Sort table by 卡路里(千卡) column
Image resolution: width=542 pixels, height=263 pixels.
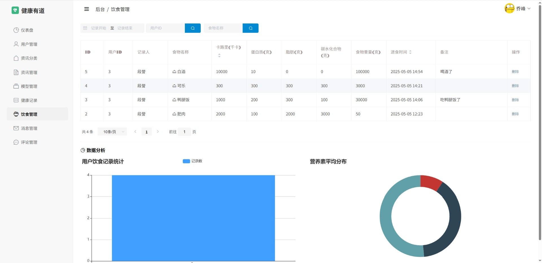pyautogui.click(x=219, y=56)
